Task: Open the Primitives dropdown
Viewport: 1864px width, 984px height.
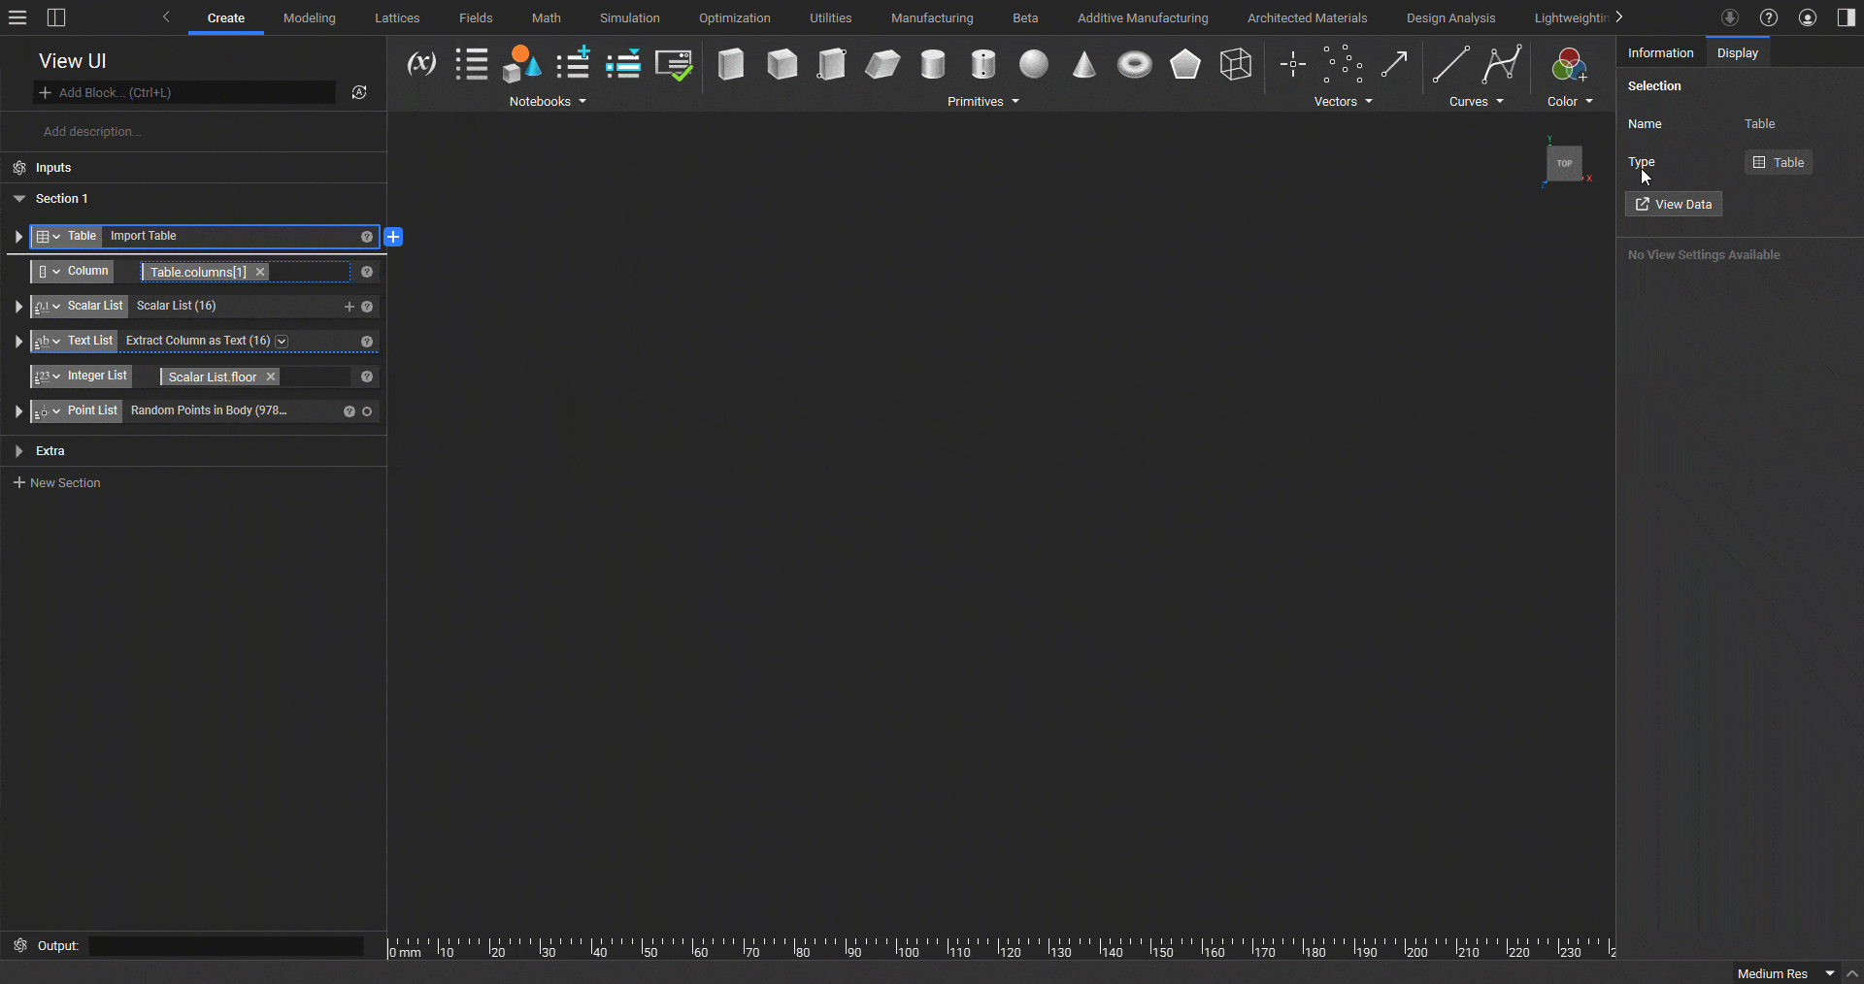Action: pos(983,102)
